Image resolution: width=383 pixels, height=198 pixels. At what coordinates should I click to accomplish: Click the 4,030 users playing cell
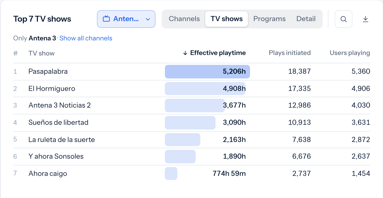361,105
